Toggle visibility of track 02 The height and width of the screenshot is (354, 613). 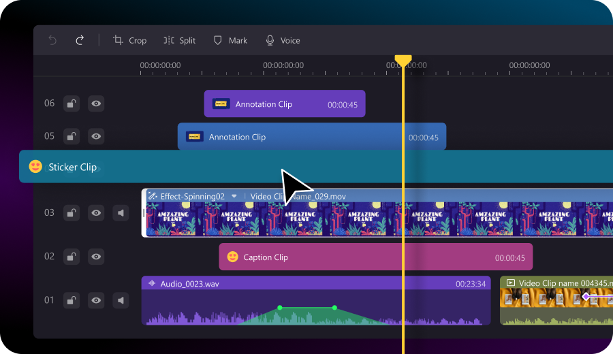pyautogui.click(x=96, y=257)
